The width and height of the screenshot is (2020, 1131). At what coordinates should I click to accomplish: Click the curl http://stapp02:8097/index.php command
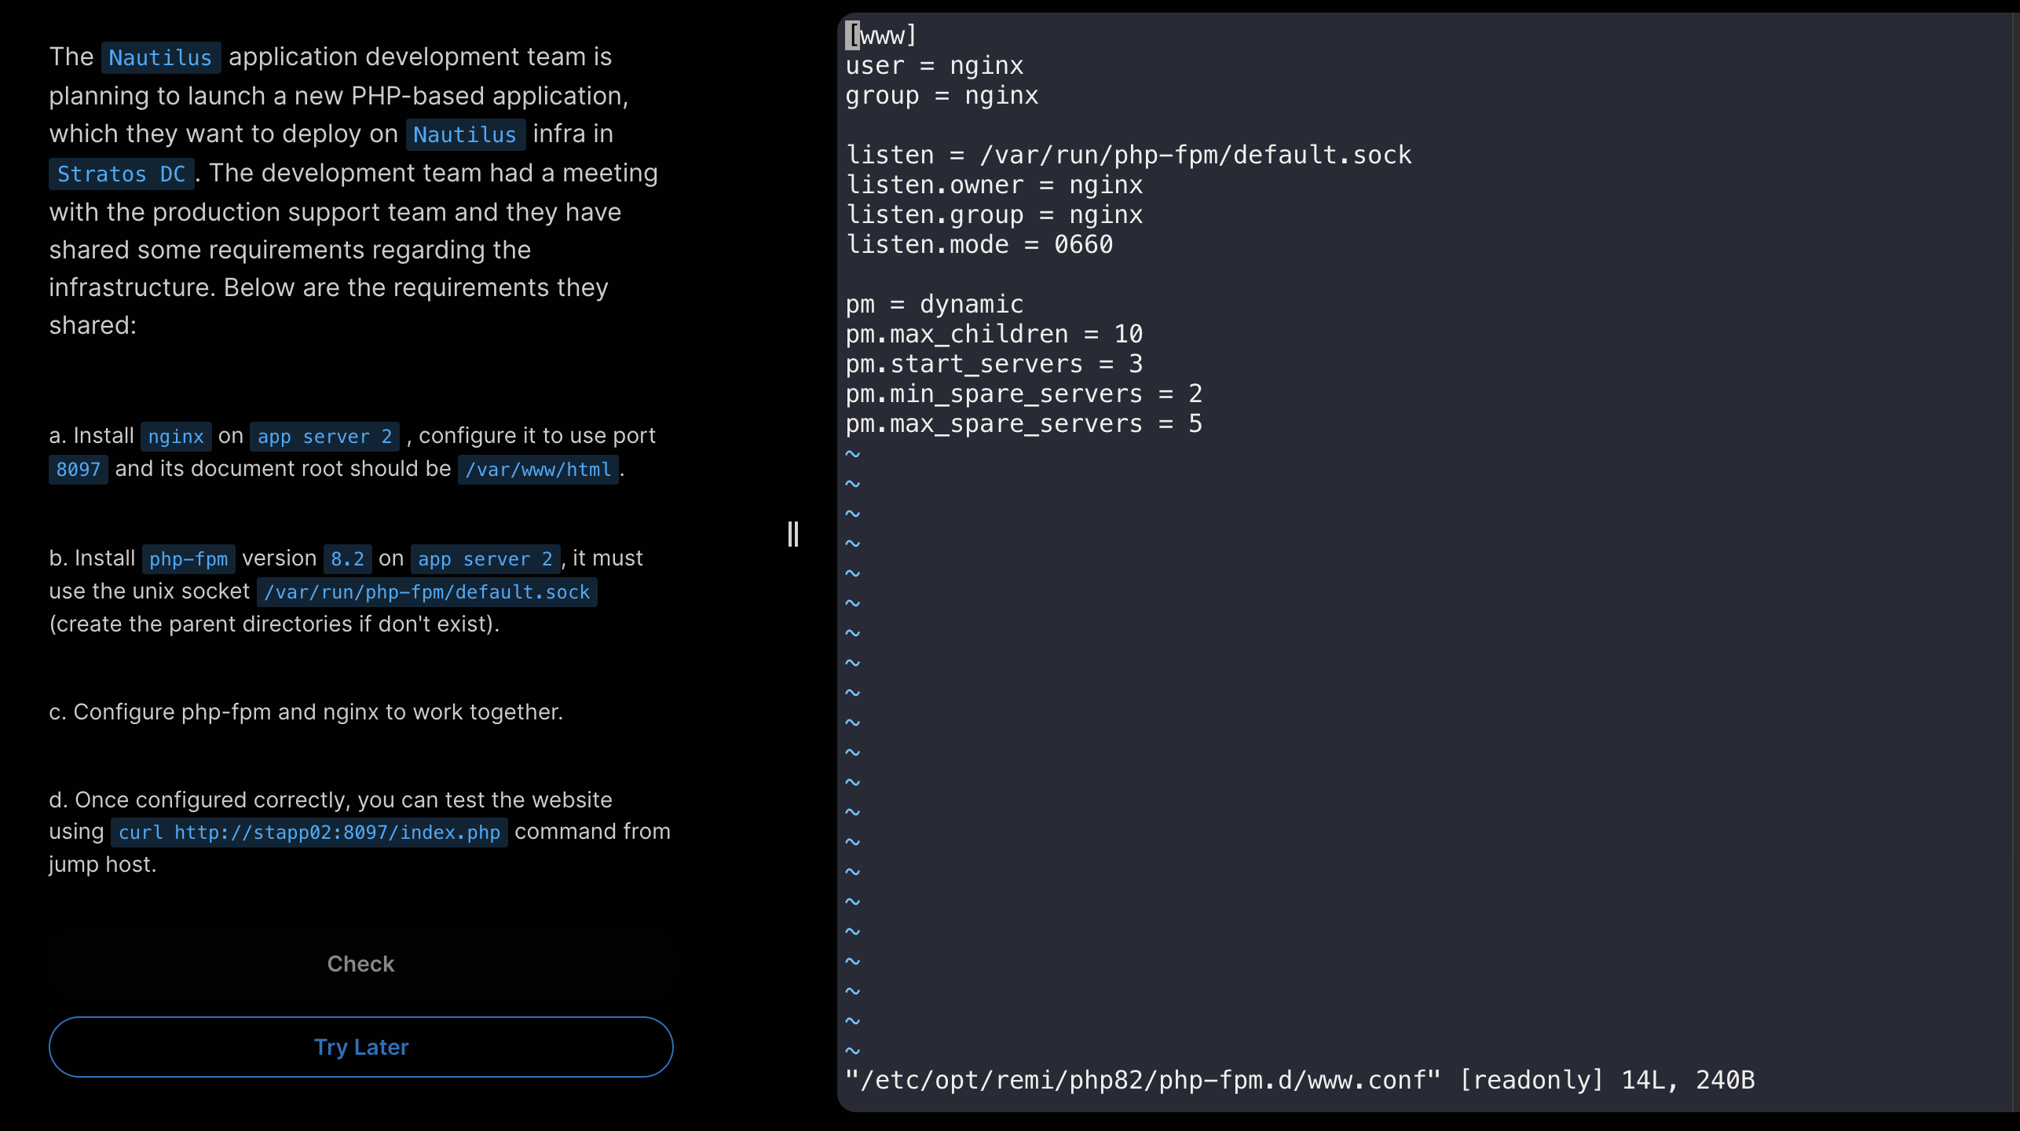click(x=309, y=833)
